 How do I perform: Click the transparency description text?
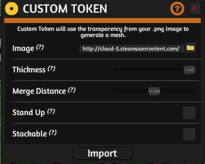pyautogui.click(x=103, y=32)
